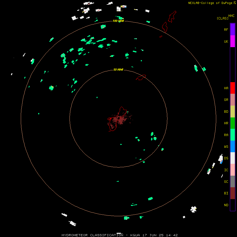The height and width of the screenshot is (237, 237).
Task: Click the "BI" legend label
Action: 226,193
